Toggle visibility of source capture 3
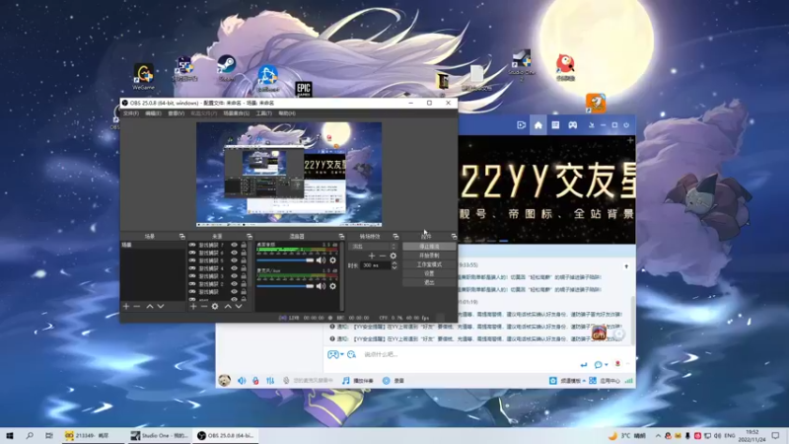This screenshot has height=444, width=789. click(234, 276)
